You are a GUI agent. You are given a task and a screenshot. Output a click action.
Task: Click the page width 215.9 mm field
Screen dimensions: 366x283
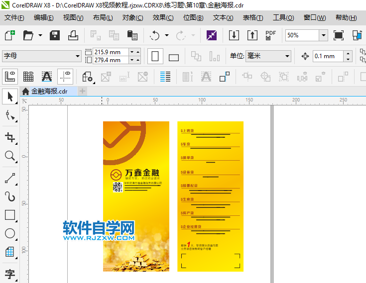[x=110, y=52]
